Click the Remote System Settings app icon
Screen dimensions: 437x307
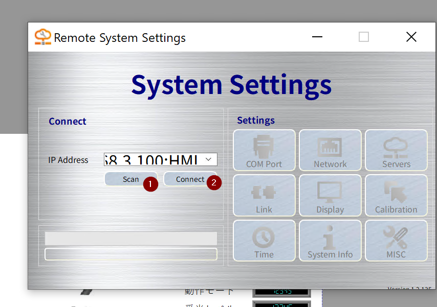42,37
